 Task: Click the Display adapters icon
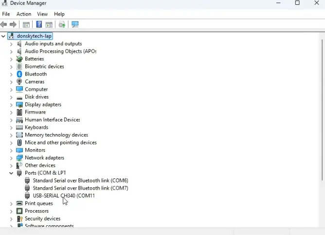tap(19, 104)
